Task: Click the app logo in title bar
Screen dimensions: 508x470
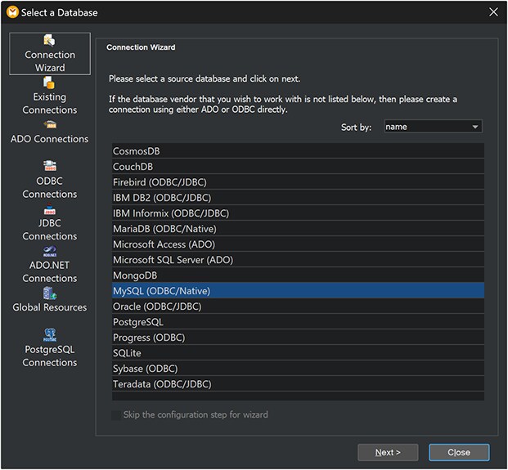Action: (12, 12)
